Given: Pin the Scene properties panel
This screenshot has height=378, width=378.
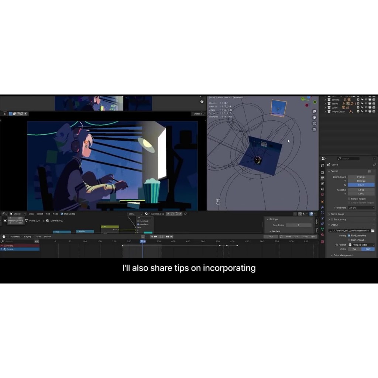Looking at the screenshot, I should pyautogui.click(x=374, y=165).
